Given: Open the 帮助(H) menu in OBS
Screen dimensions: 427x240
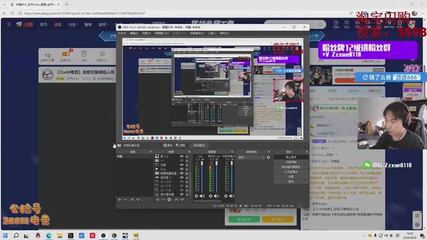Looking at the screenshot, I should coord(224,33).
